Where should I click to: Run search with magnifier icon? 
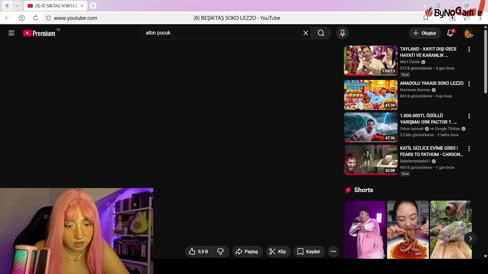click(321, 33)
